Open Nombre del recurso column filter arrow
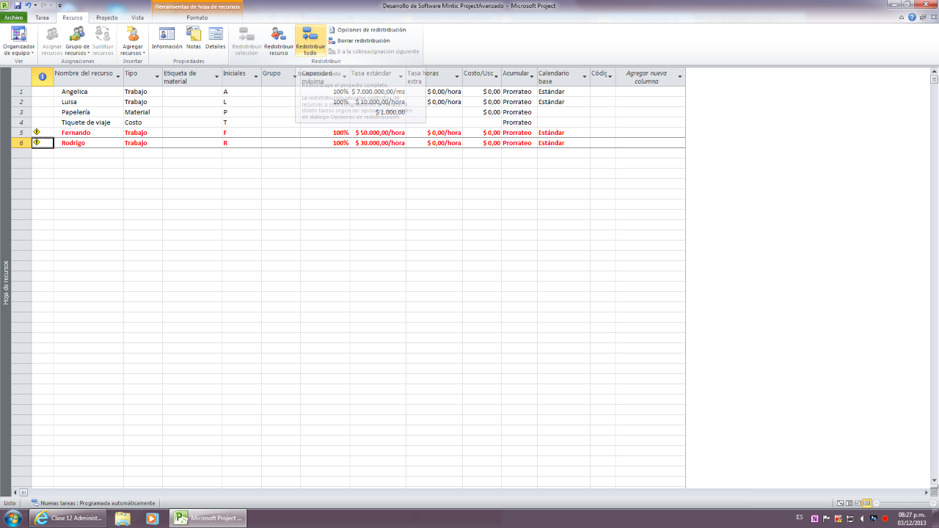 118,77
